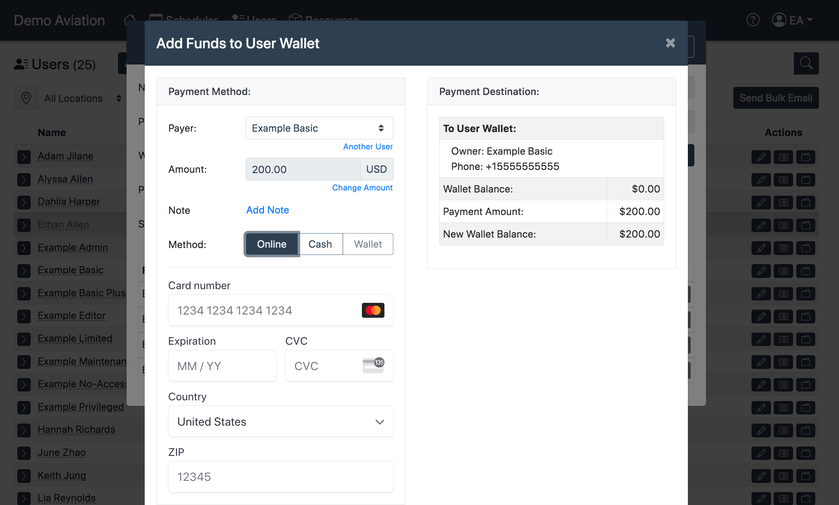Open the Country dropdown showing United States
Viewport: 839px width, 505px height.
point(280,421)
